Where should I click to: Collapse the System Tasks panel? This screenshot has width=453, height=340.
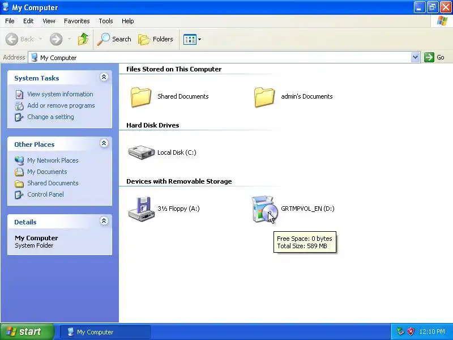pyautogui.click(x=104, y=77)
